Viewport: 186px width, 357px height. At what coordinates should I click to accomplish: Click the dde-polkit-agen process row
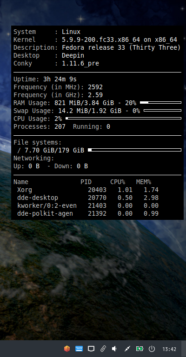(88, 213)
